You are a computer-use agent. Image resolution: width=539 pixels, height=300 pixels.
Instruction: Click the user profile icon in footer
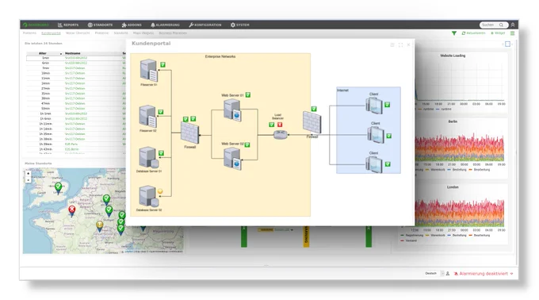pyautogui.click(x=448, y=274)
